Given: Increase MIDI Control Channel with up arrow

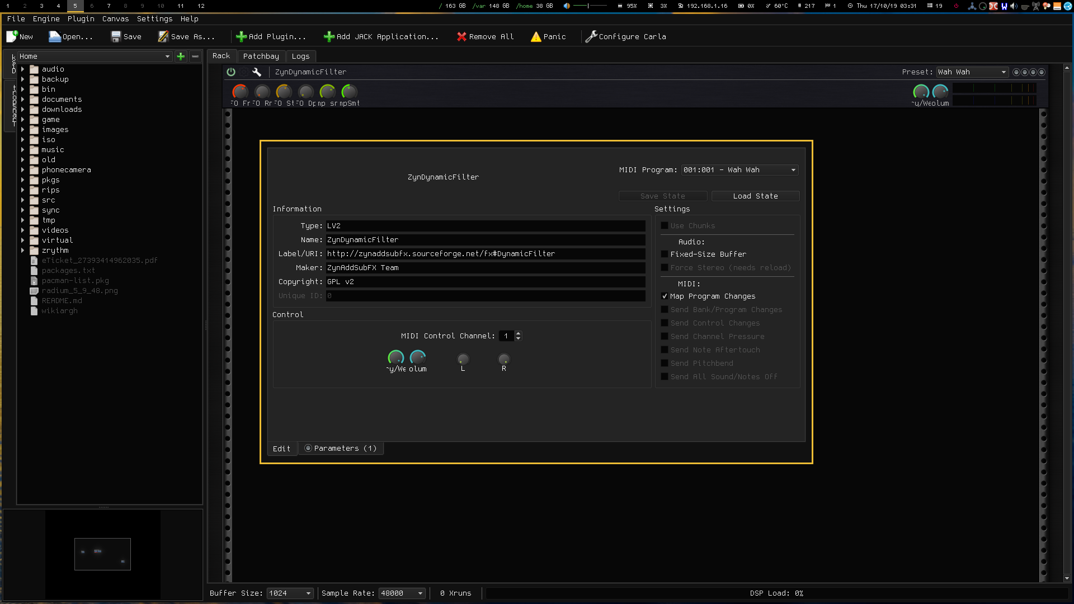Looking at the screenshot, I should tap(519, 333).
